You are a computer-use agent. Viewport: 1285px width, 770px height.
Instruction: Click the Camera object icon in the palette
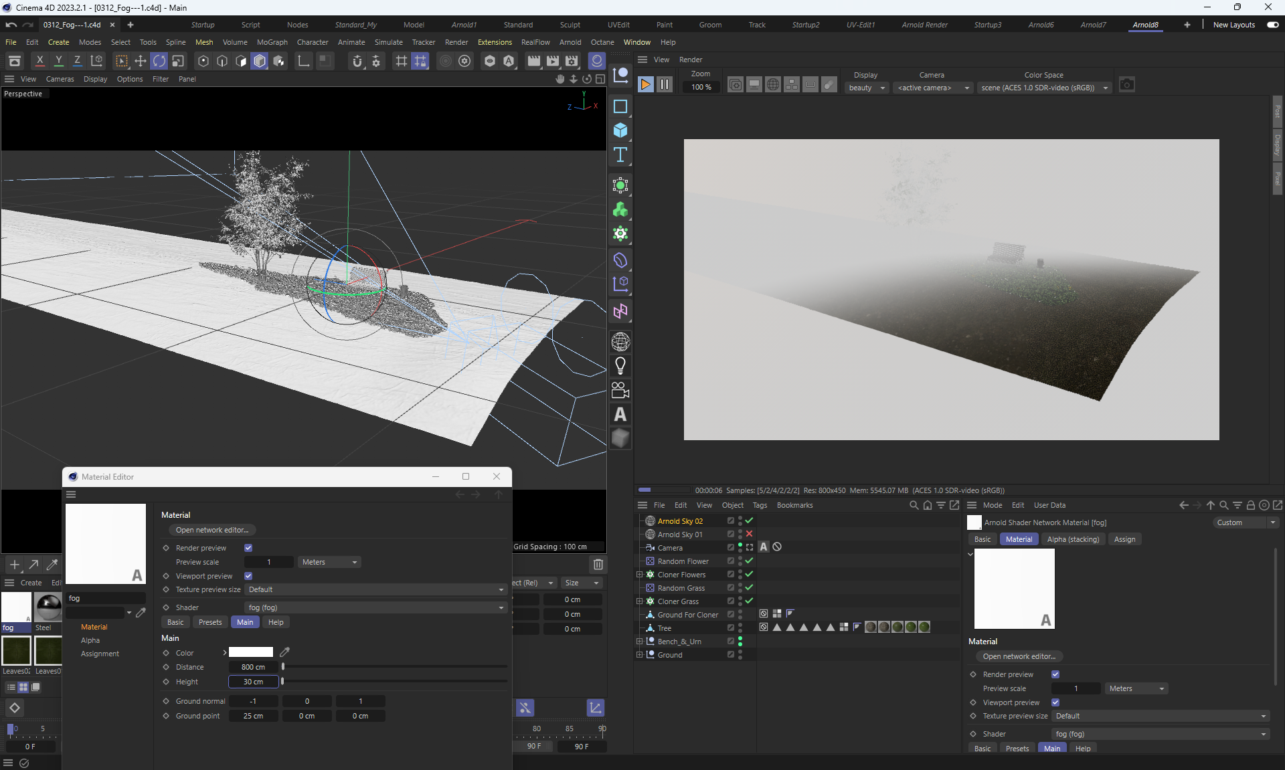pyautogui.click(x=620, y=390)
